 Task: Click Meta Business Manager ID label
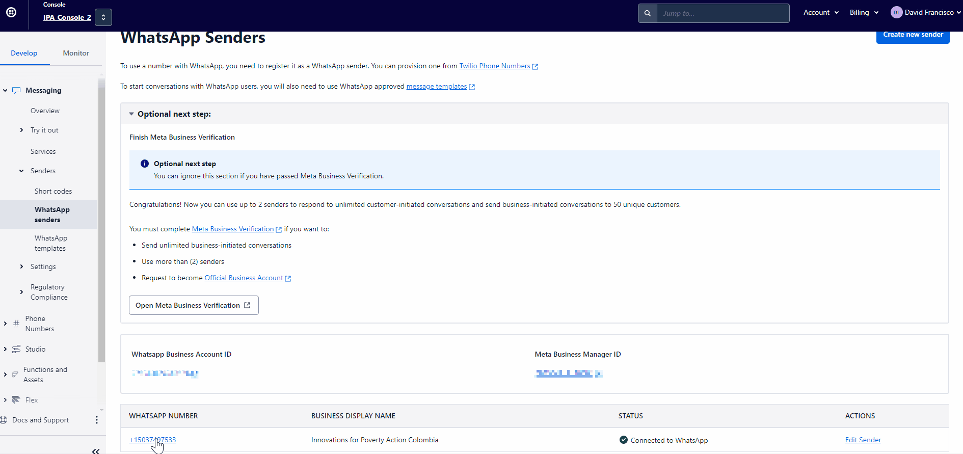(x=578, y=354)
